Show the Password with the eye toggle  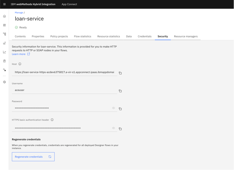tap(113, 108)
